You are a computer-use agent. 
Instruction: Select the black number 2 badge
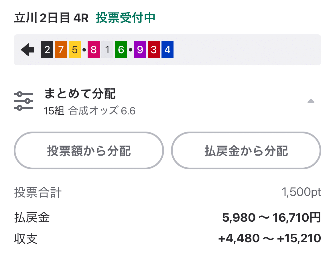click(x=47, y=49)
